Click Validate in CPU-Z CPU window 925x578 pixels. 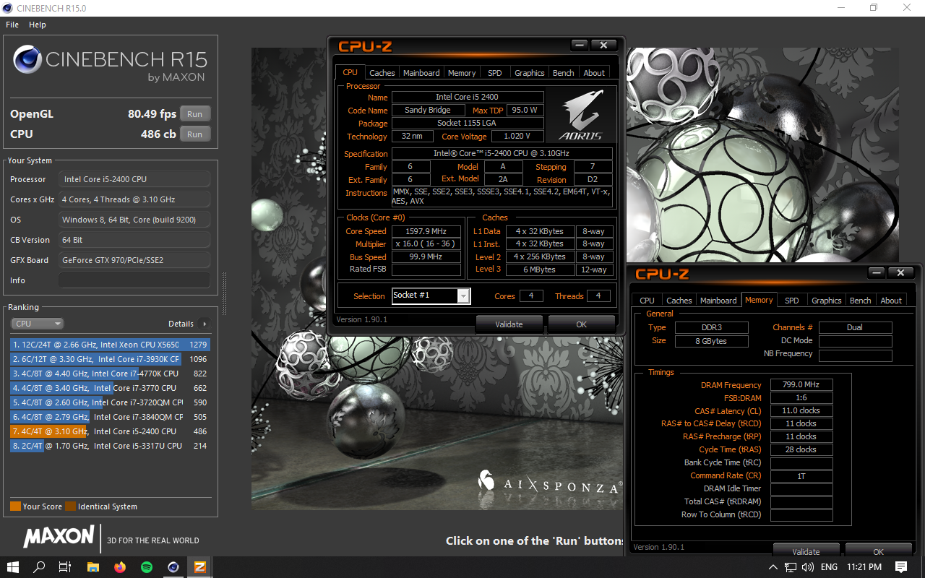pos(509,324)
